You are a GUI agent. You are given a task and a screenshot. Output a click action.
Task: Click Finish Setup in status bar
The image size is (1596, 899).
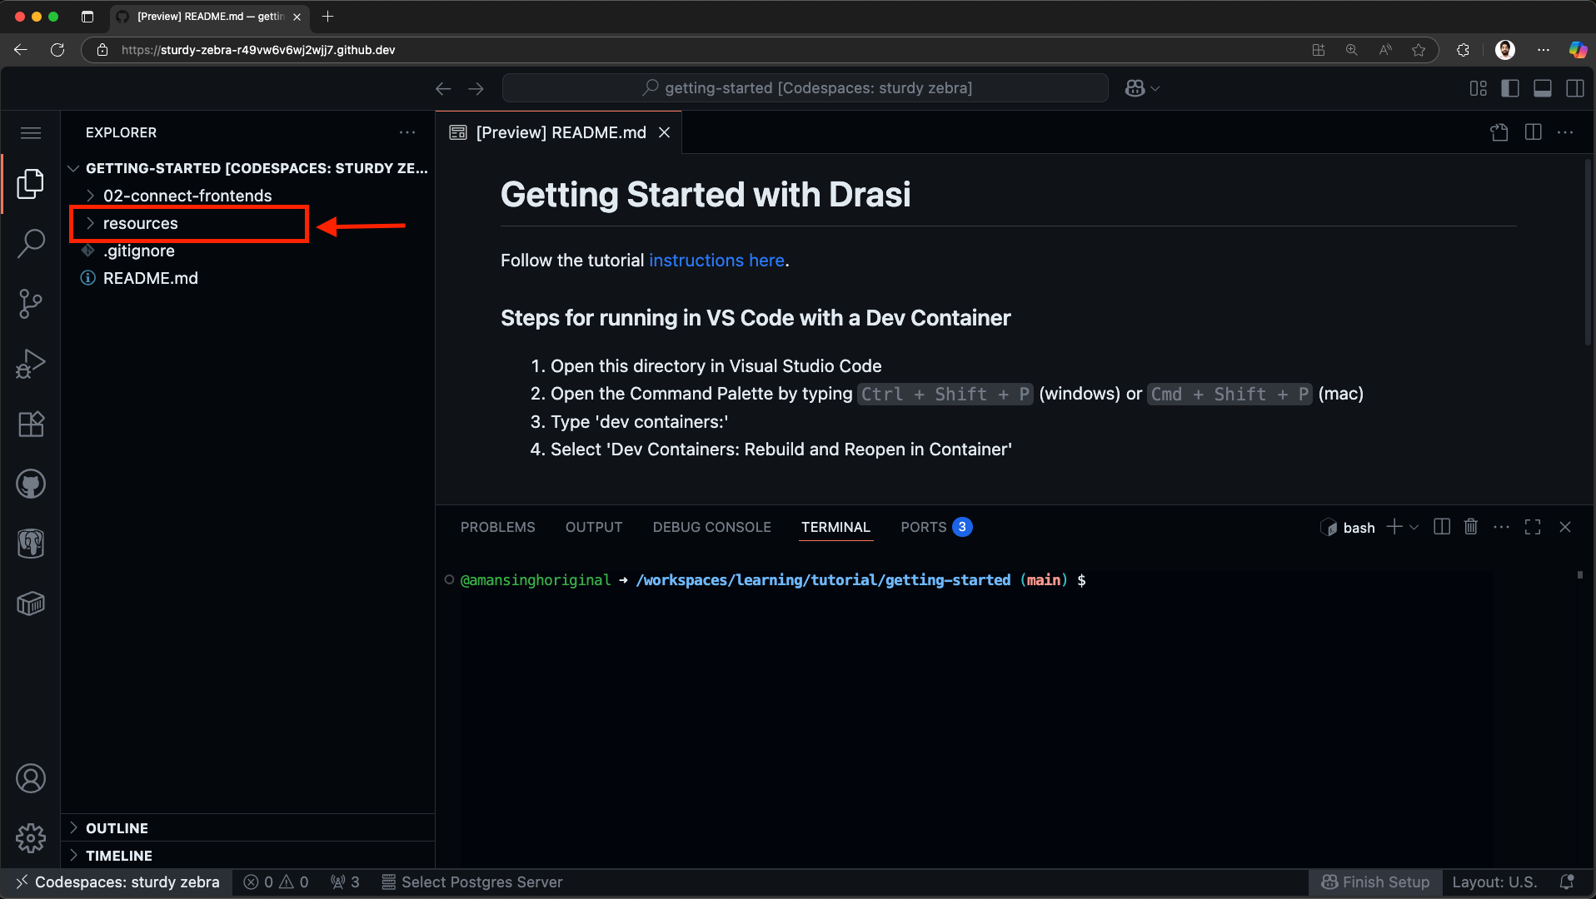(1376, 882)
